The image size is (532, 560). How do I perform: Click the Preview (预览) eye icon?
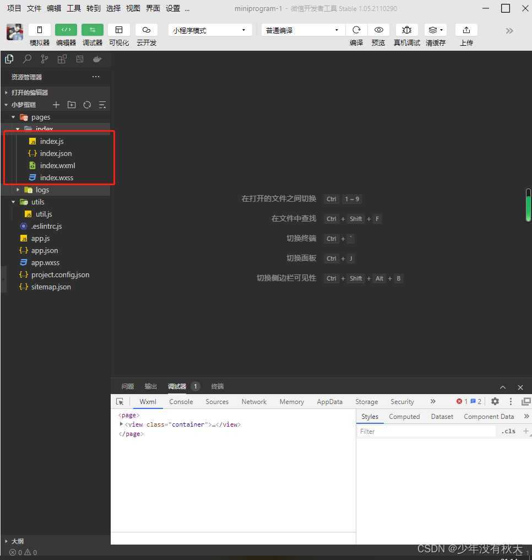tap(378, 30)
